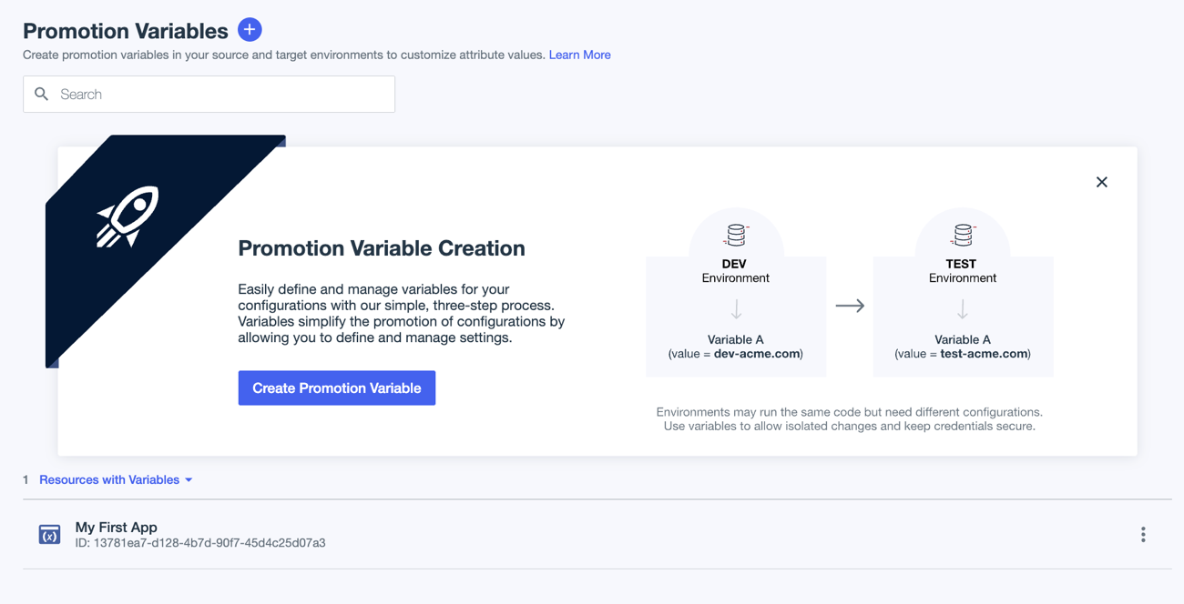Open the Learn More link
This screenshot has height=604, width=1184.
point(579,55)
